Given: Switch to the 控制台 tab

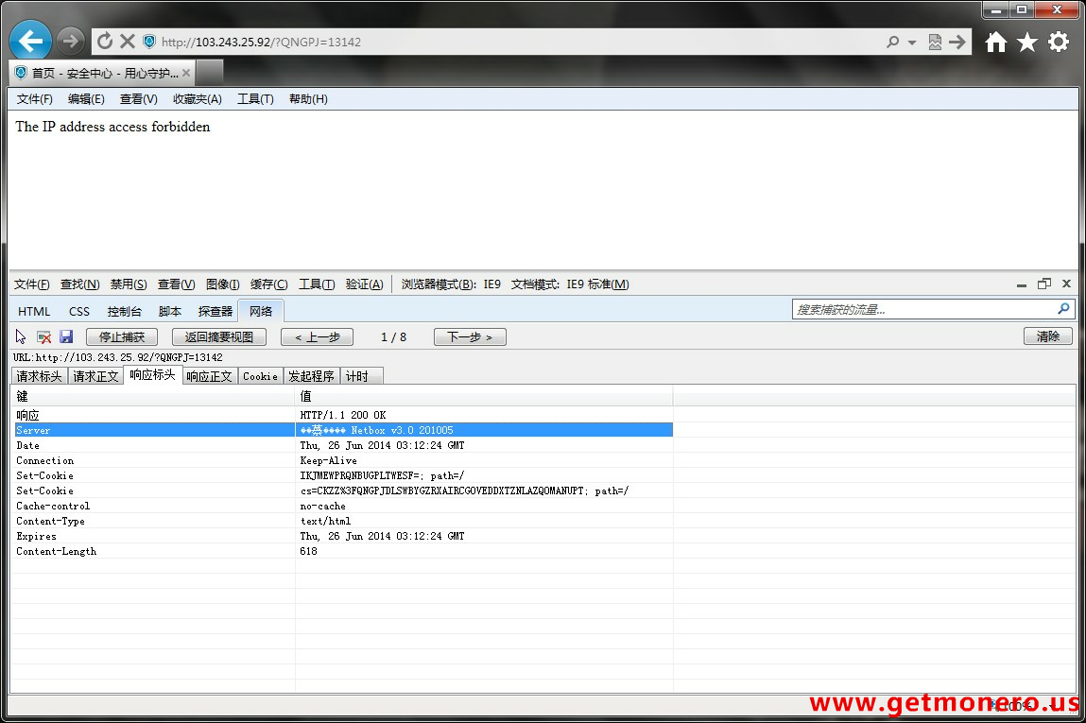Looking at the screenshot, I should tap(125, 311).
